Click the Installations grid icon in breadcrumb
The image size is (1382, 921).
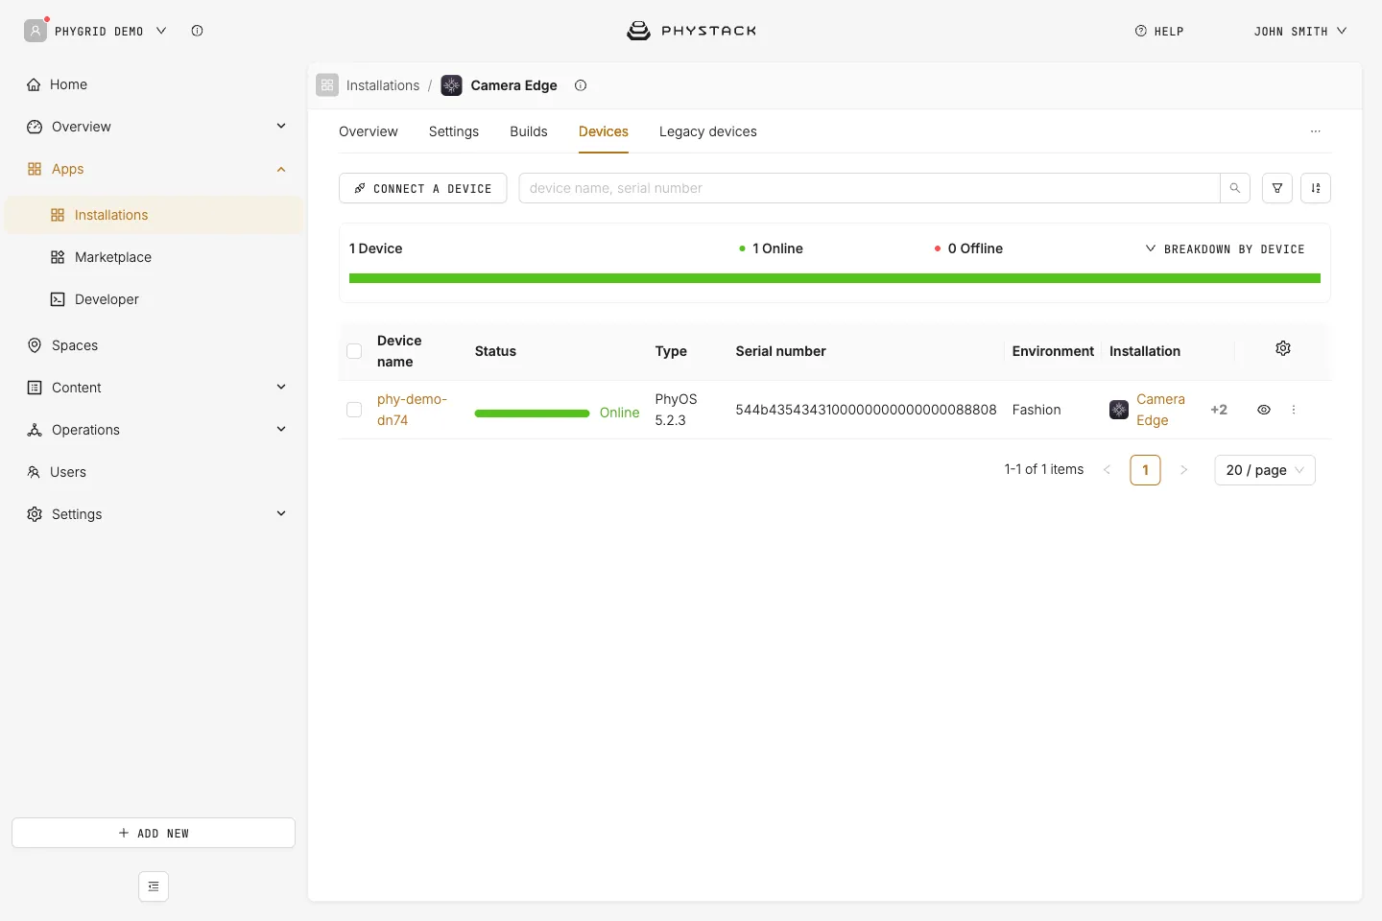click(327, 85)
